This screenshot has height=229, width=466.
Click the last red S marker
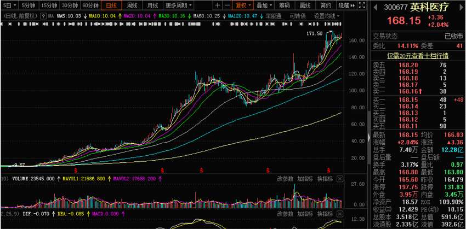(x=329, y=171)
